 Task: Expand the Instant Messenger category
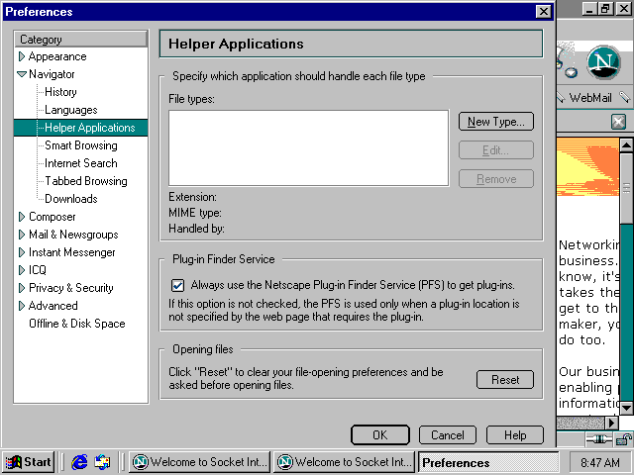22,252
